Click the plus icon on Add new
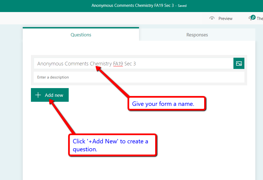 coord(38,95)
